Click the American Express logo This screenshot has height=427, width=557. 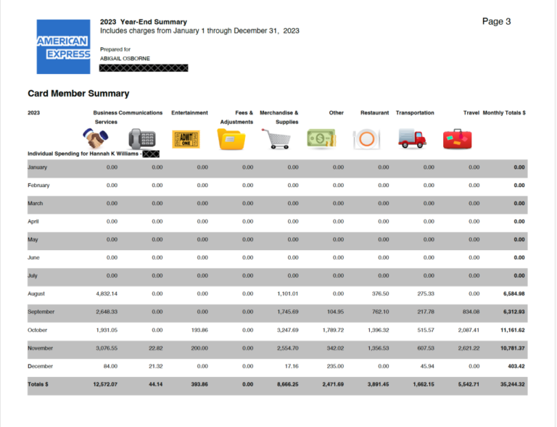coord(62,46)
